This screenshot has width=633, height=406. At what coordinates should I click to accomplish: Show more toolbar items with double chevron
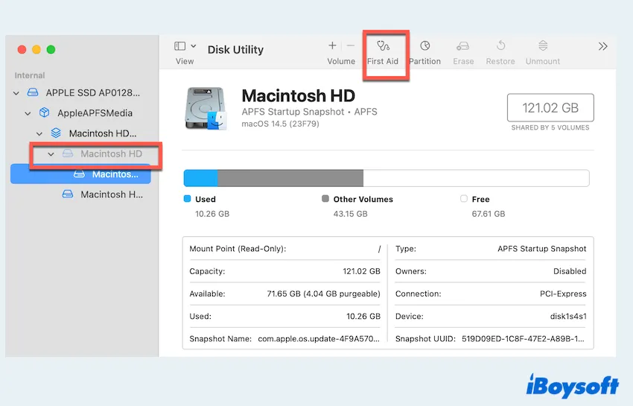[x=602, y=46]
